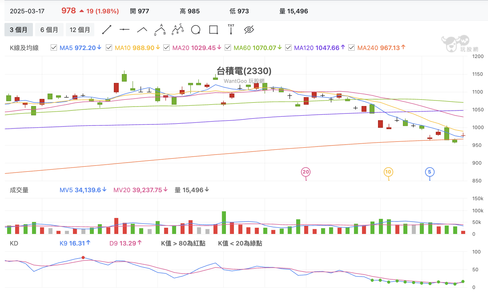This screenshot has width=488, height=292.
Task: Select the trend line drawing tool
Action: click(107, 30)
